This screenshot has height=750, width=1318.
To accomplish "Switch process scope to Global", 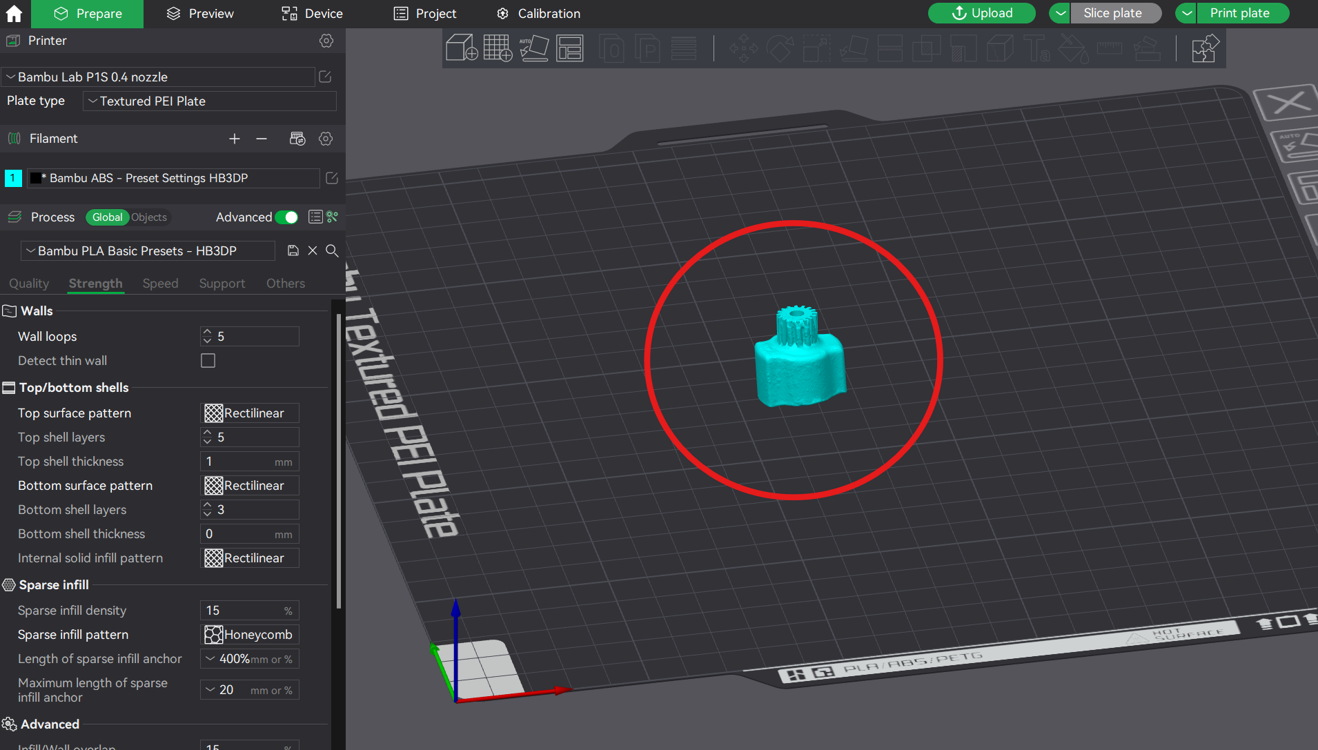I will (108, 217).
